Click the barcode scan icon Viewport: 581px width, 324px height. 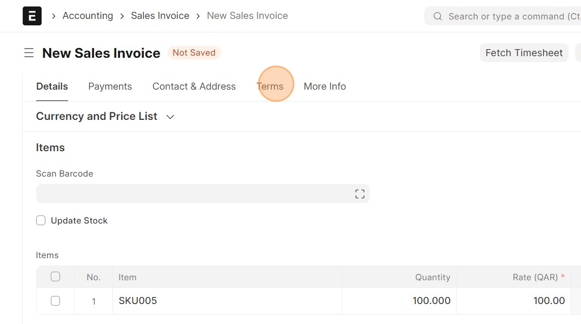(360, 194)
